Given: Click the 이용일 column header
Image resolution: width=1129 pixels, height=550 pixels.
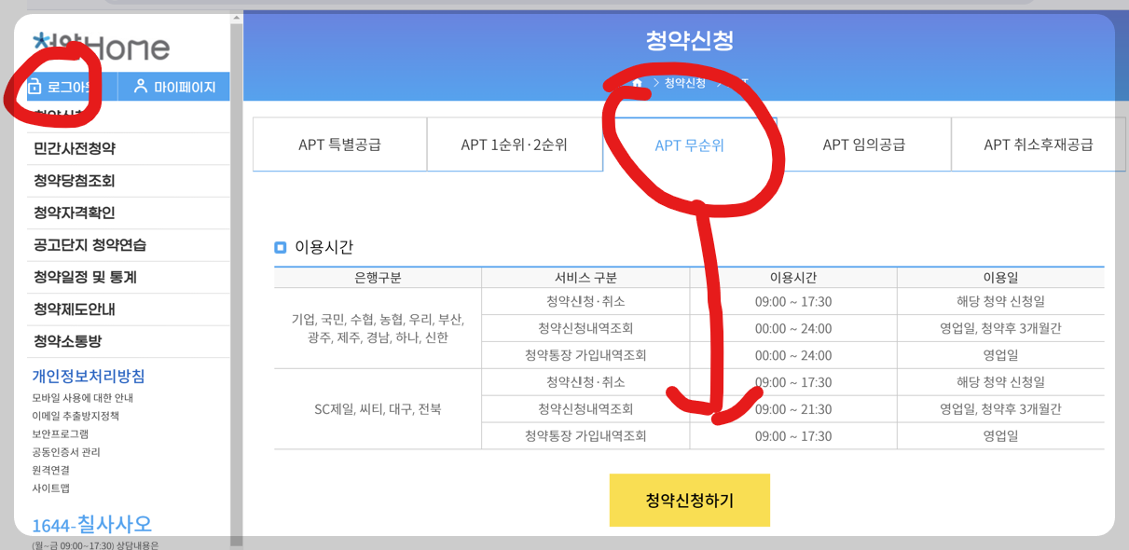Looking at the screenshot, I should click(x=1000, y=278).
